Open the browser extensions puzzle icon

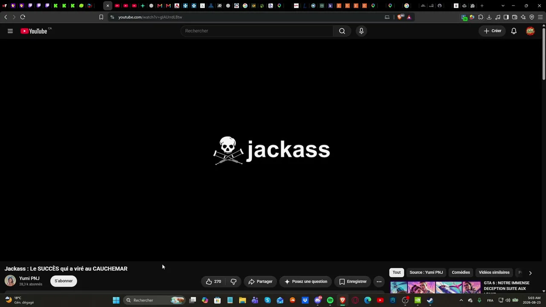pos(481,17)
